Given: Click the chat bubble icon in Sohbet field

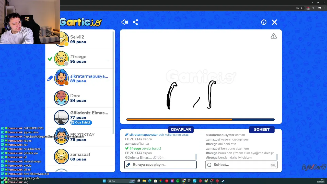Looking at the screenshot, I should 209,165.
